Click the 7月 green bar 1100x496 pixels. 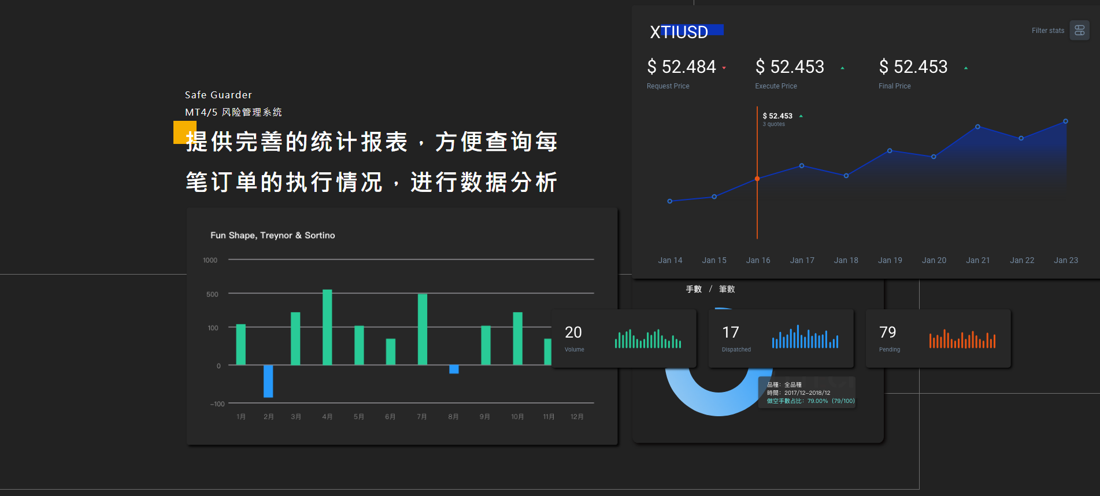point(423,330)
